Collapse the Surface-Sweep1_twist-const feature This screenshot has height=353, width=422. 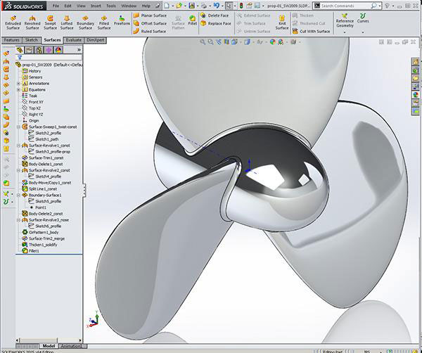(x=18, y=127)
